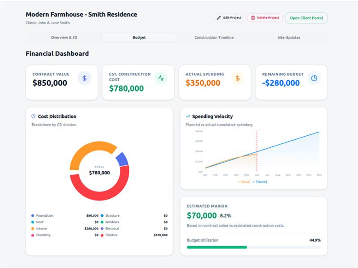Click the pulse icon on Est. Construction Cost

click(x=161, y=78)
